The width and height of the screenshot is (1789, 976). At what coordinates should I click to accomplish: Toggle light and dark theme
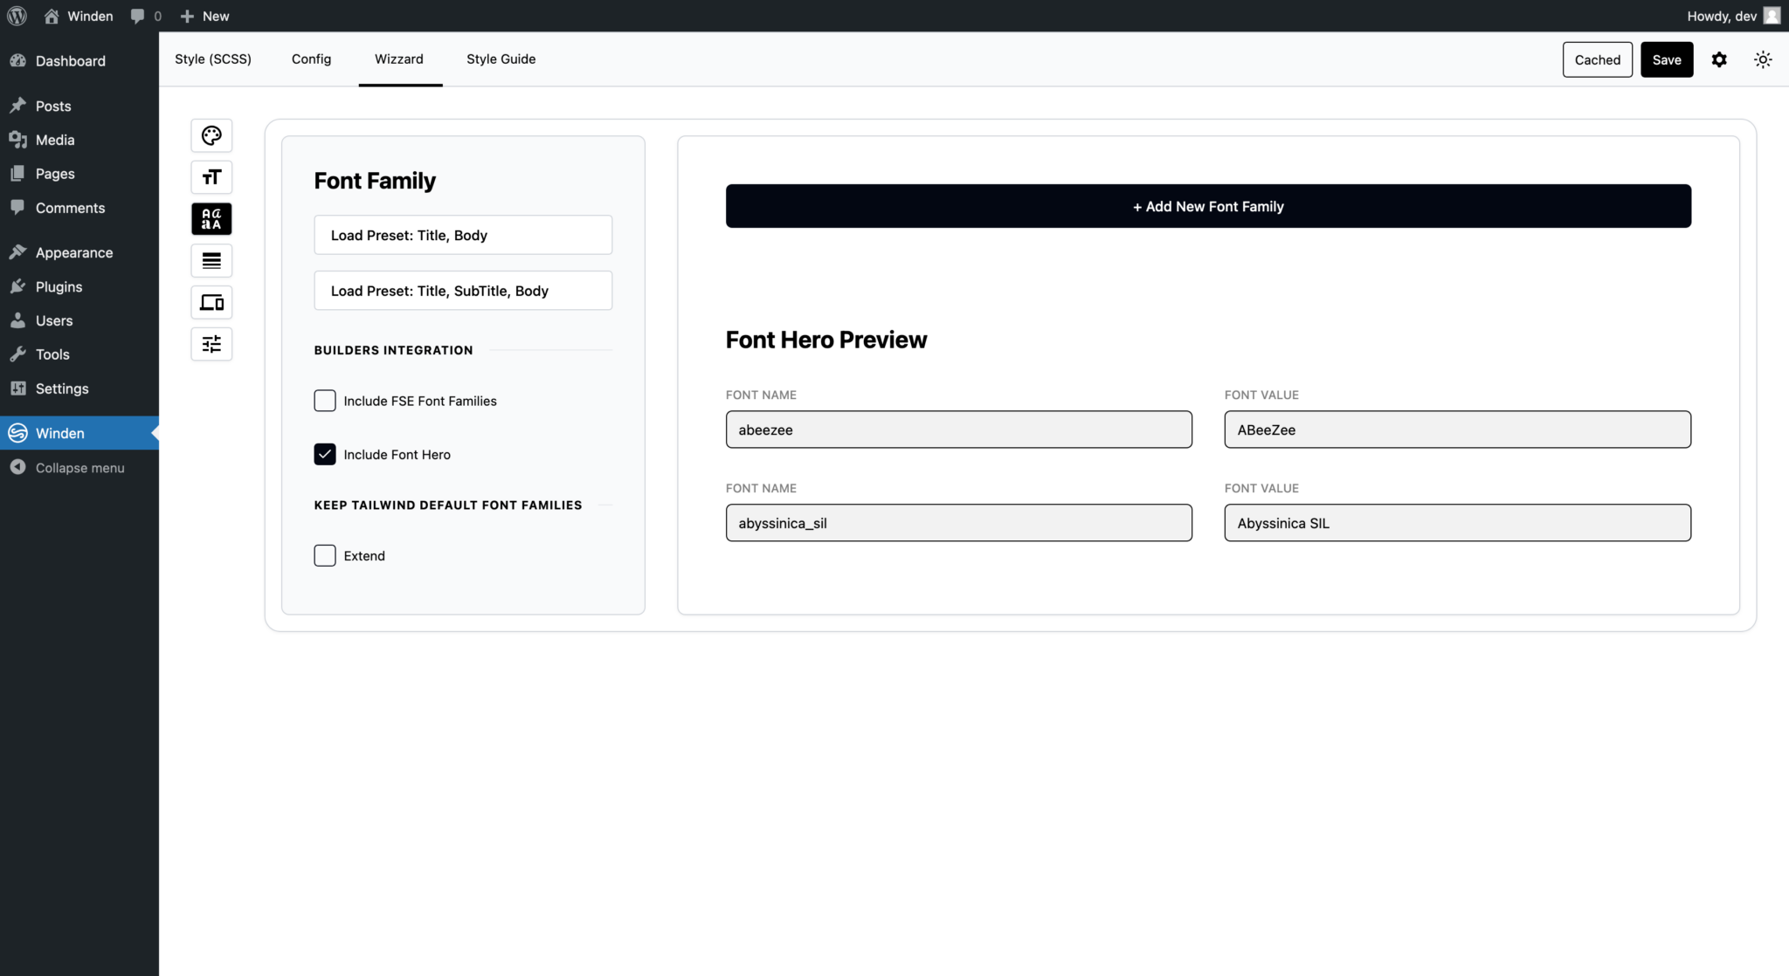pos(1763,59)
